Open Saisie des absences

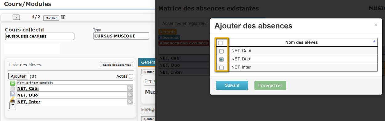pyautogui.click(x=117, y=64)
